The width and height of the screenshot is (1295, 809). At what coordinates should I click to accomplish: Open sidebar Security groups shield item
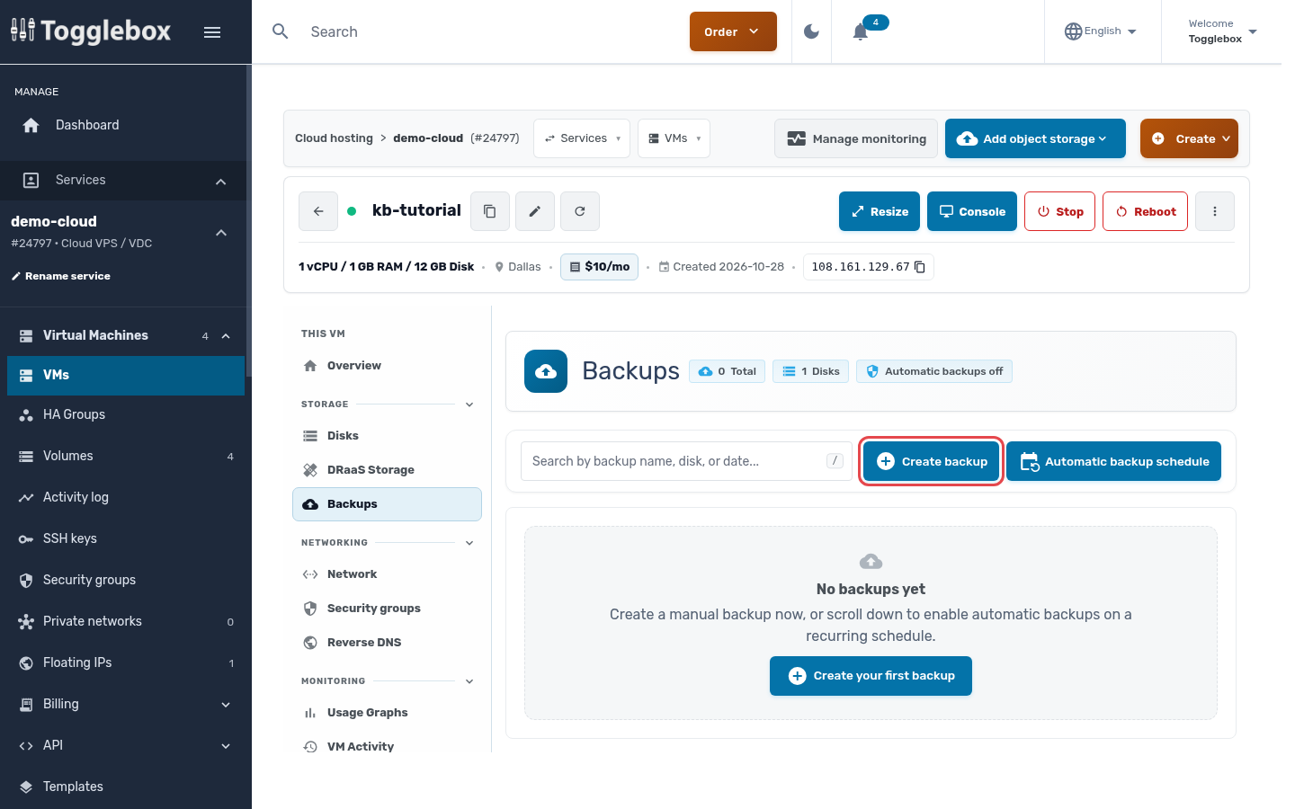pyautogui.click(x=126, y=580)
